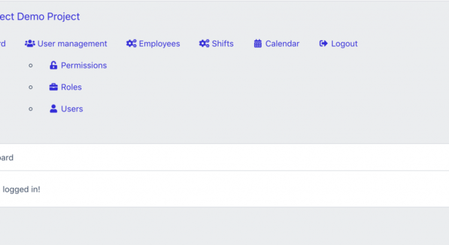Open the Employees menu item
Image resolution: width=449 pixels, height=245 pixels.
click(x=159, y=44)
